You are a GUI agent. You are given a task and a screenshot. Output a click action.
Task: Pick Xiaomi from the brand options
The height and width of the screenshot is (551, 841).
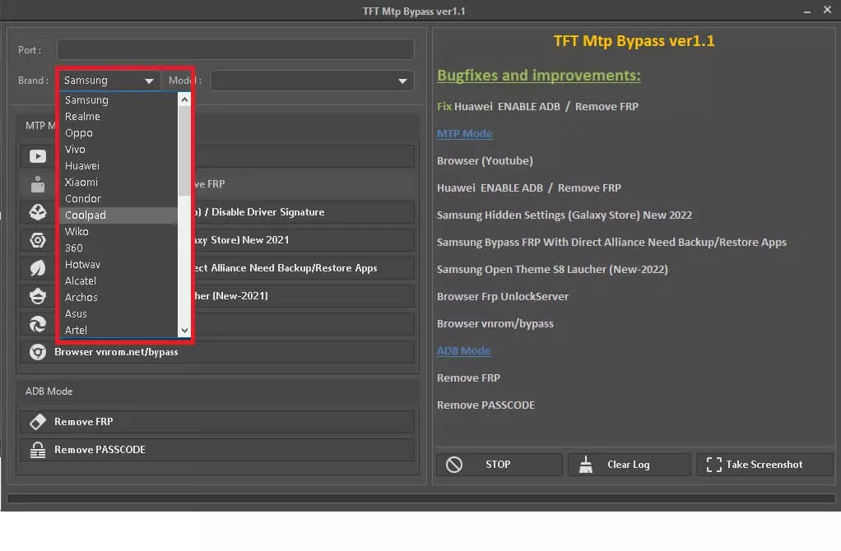81,183
